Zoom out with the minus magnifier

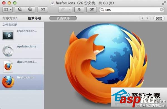(20, 10)
